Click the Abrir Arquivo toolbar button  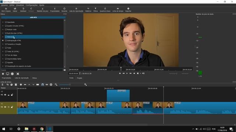coord(6,10)
